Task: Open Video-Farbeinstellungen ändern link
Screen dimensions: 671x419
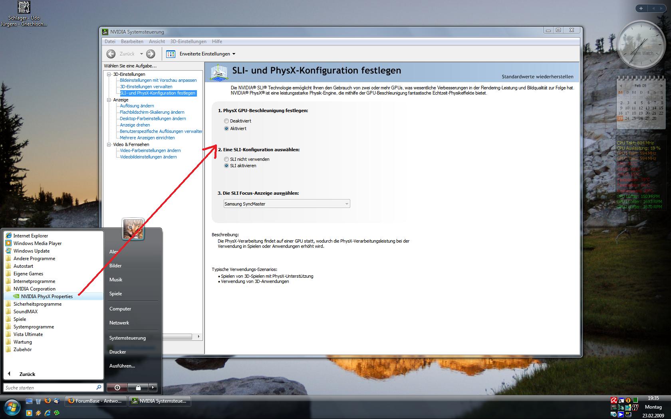Action: pyautogui.click(x=150, y=150)
